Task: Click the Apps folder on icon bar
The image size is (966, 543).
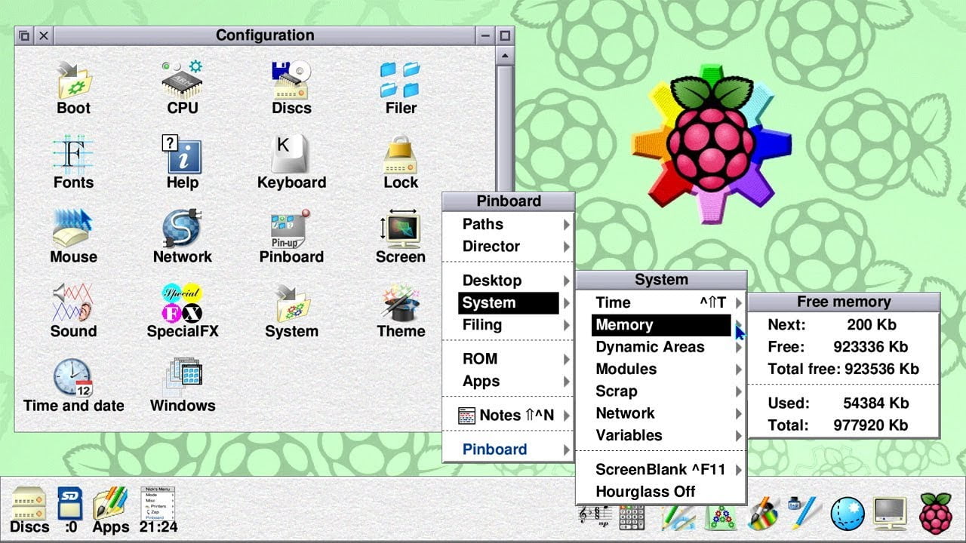Action: click(x=111, y=509)
